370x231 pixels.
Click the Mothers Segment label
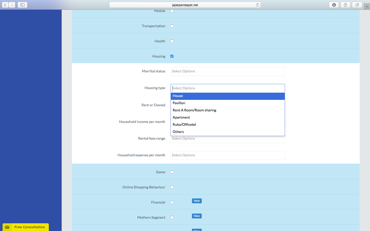(151, 217)
